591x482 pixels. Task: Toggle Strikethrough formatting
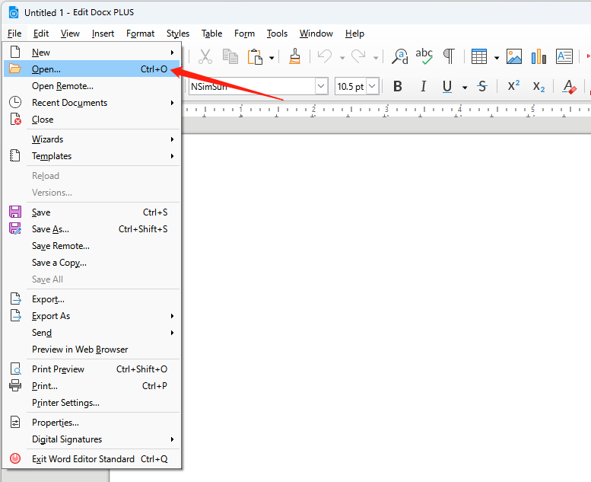pos(481,87)
